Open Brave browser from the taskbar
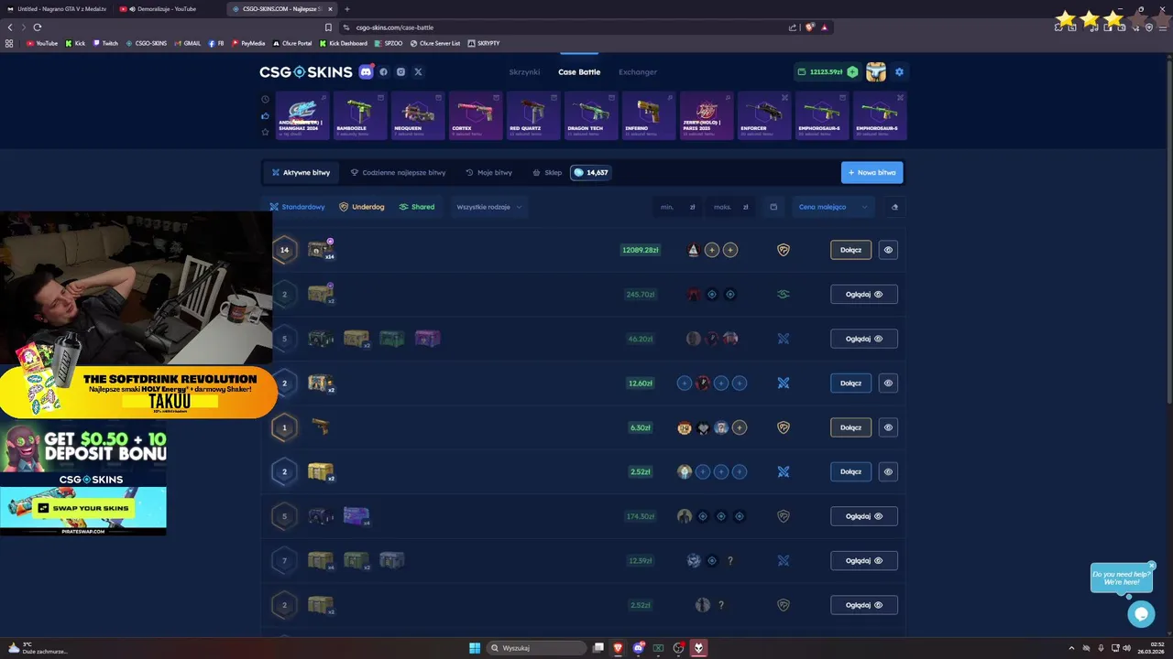This screenshot has width=1173, height=659. click(618, 648)
